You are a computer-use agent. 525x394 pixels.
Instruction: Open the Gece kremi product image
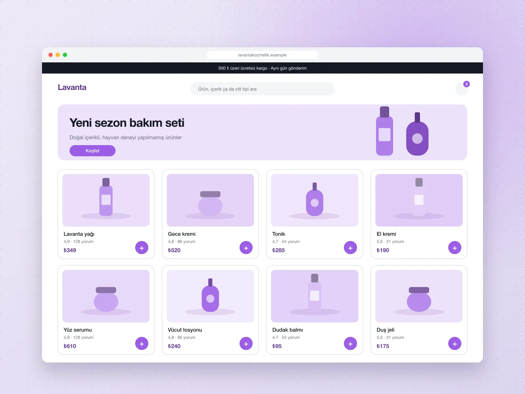coord(210,200)
